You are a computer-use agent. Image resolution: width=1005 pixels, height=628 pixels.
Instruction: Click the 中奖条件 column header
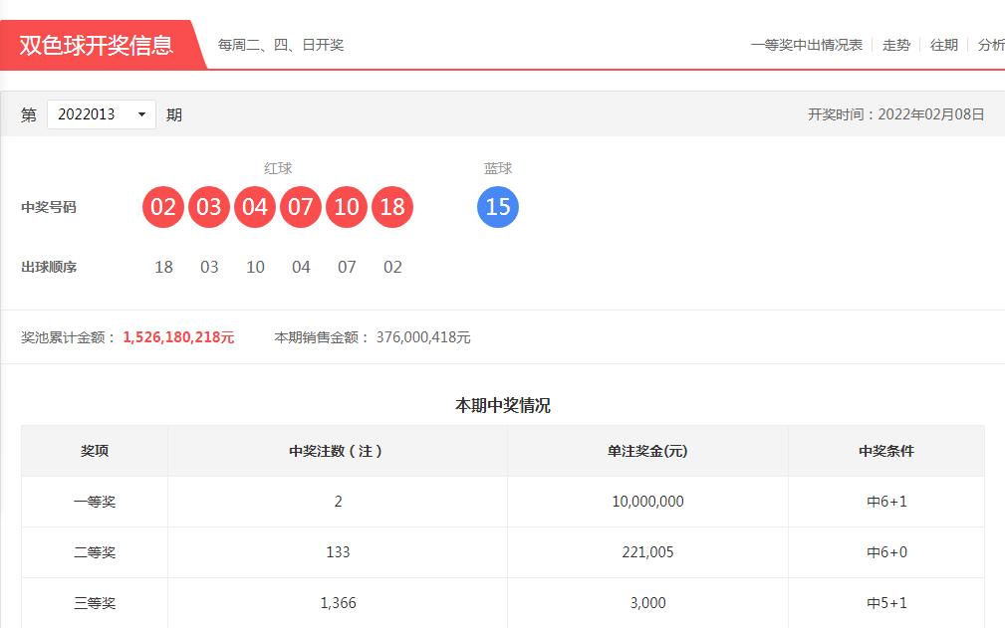point(886,451)
